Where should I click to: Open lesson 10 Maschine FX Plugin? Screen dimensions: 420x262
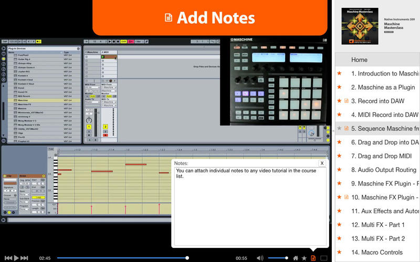tap(385, 198)
